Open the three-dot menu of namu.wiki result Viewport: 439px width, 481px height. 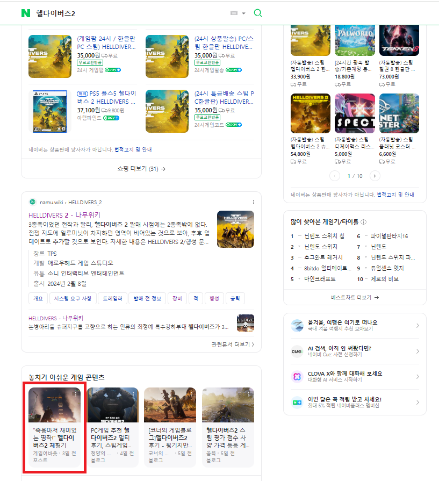click(254, 202)
